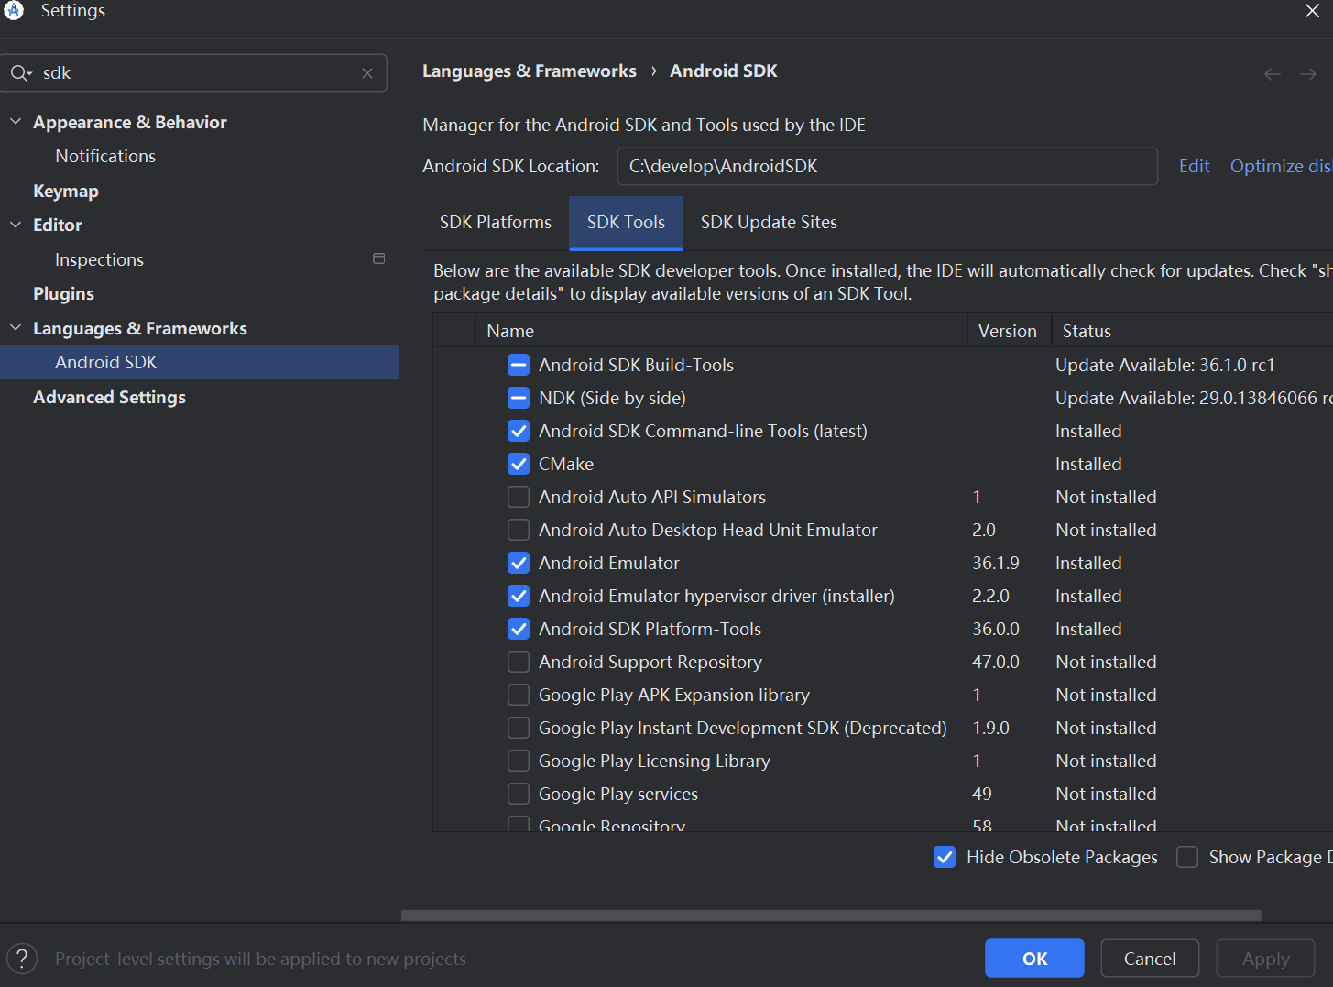Click the 47.0.0 version cell

coord(996,662)
